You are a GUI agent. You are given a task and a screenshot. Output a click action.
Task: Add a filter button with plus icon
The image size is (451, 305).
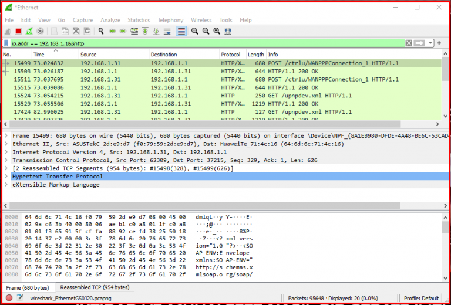[439, 43]
